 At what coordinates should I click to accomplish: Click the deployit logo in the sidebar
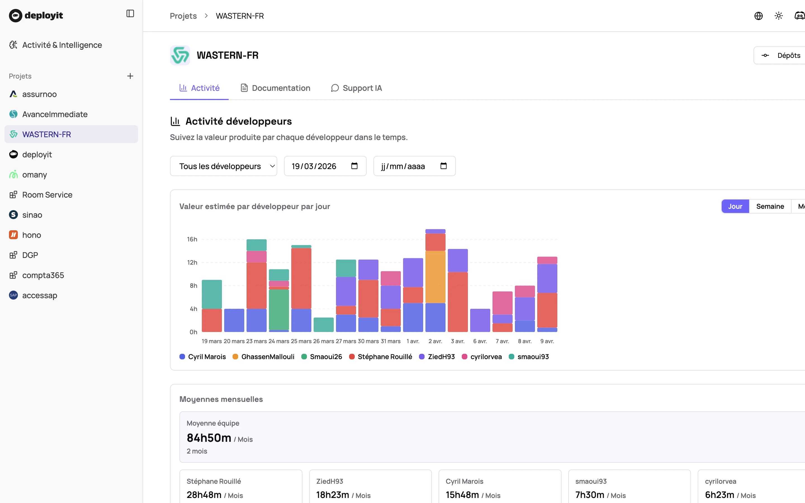(36, 15)
